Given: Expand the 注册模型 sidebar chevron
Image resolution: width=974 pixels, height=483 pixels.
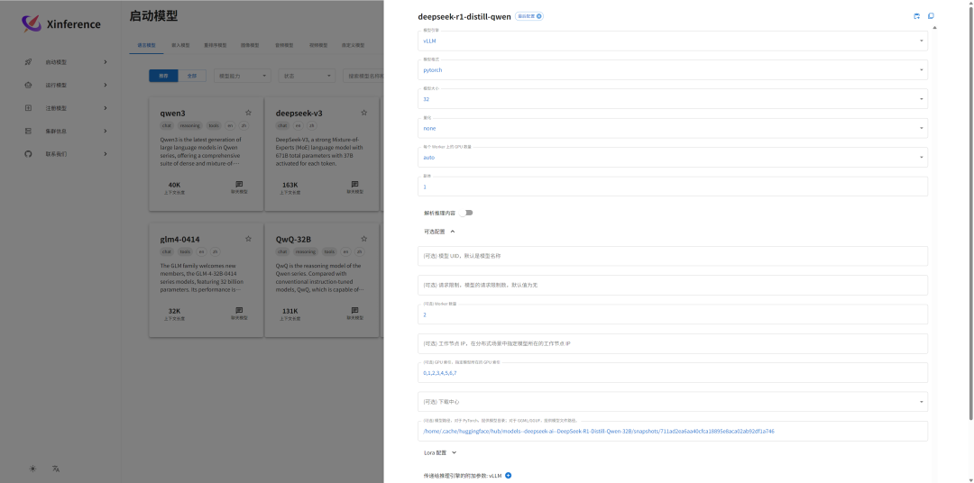Looking at the screenshot, I should coord(105,108).
